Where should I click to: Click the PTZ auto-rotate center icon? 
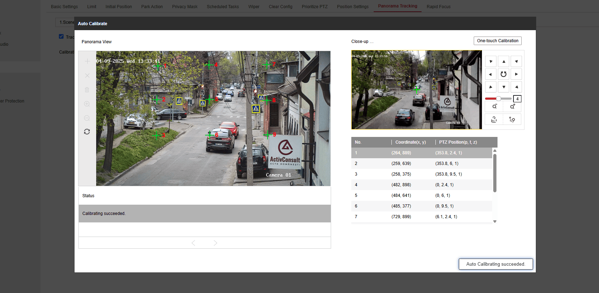[x=503, y=74]
